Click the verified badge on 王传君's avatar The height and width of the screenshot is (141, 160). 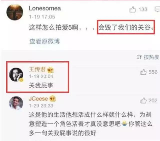[x=21, y=80]
